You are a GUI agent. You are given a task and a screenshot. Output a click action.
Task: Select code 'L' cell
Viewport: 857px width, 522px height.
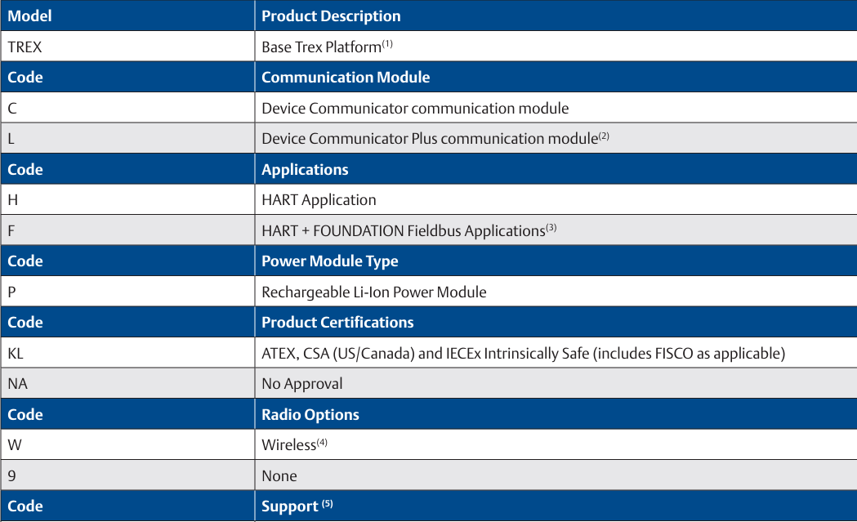[127, 138]
